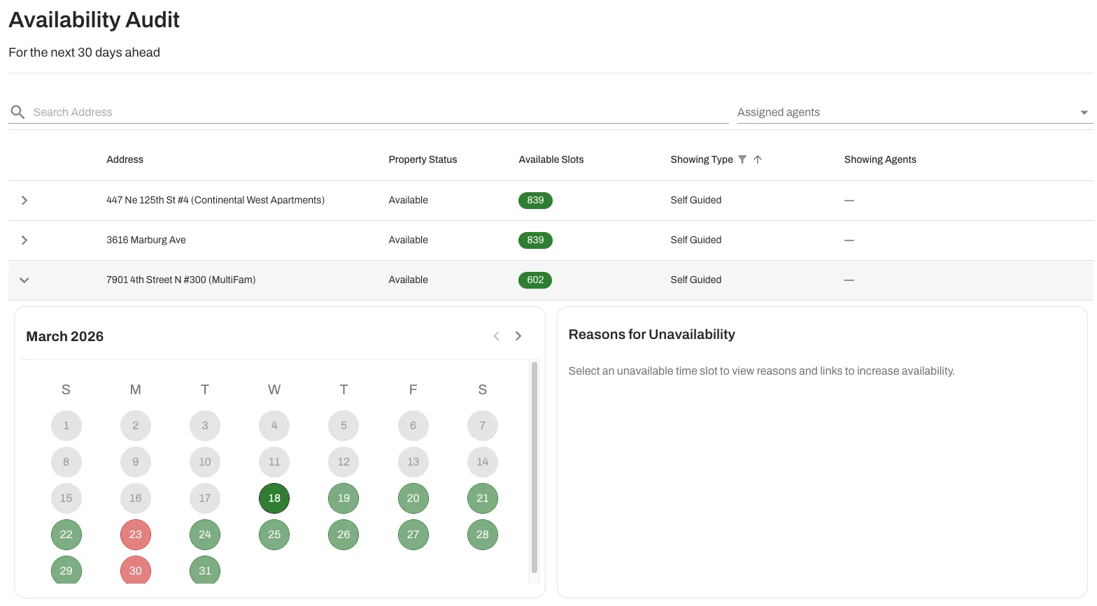Click the search magnifier icon
The width and height of the screenshot is (1097, 606).
pyautogui.click(x=17, y=112)
